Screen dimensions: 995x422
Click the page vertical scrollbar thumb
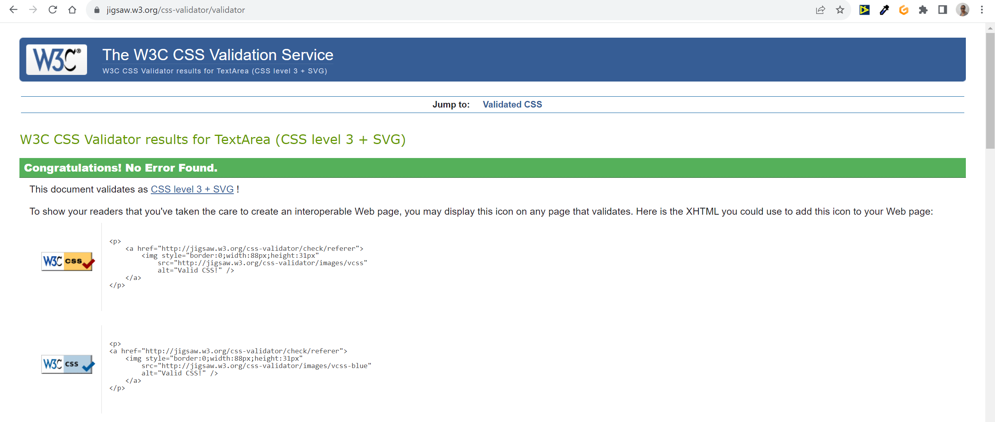click(x=990, y=89)
